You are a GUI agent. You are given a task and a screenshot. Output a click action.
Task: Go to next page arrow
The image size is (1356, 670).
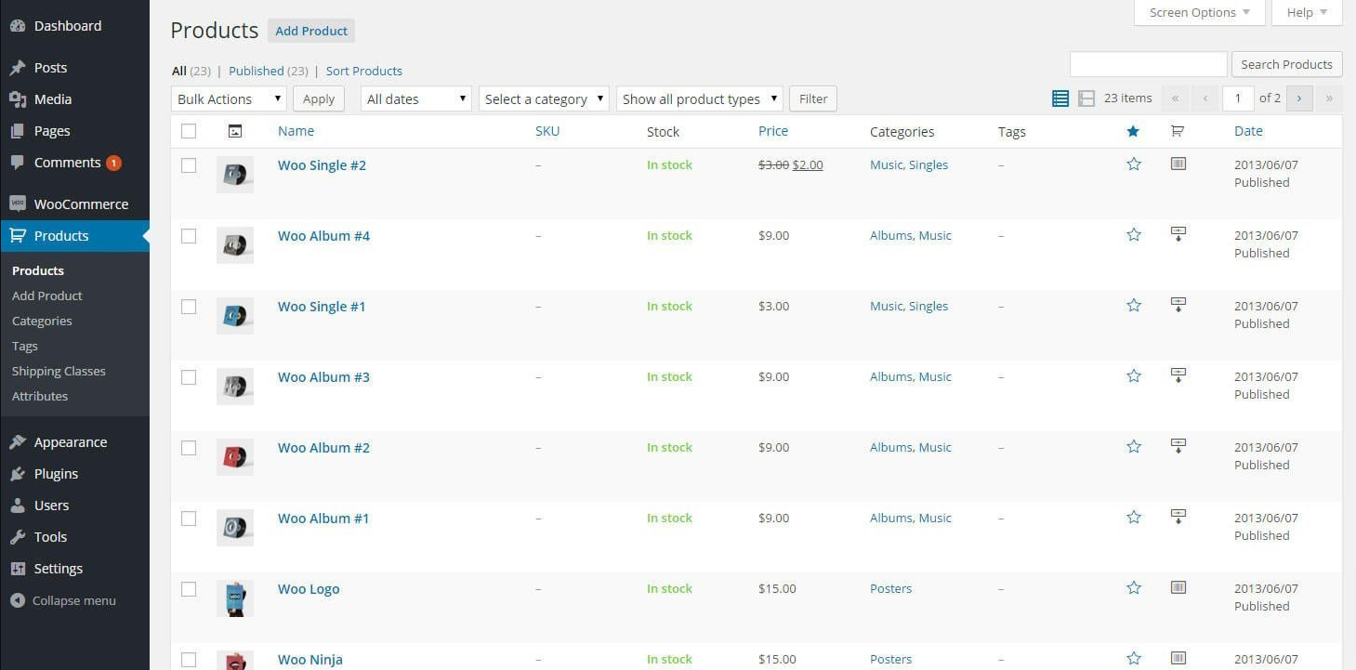coord(1299,98)
